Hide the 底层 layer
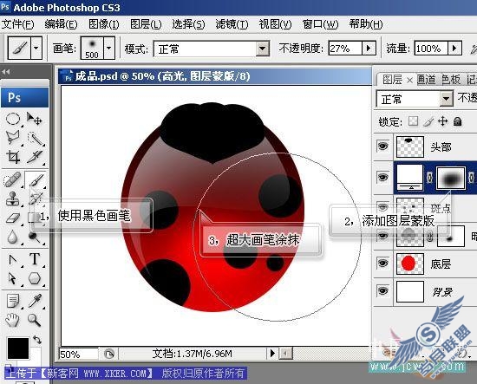The height and width of the screenshot is (384, 477). (382, 263)
